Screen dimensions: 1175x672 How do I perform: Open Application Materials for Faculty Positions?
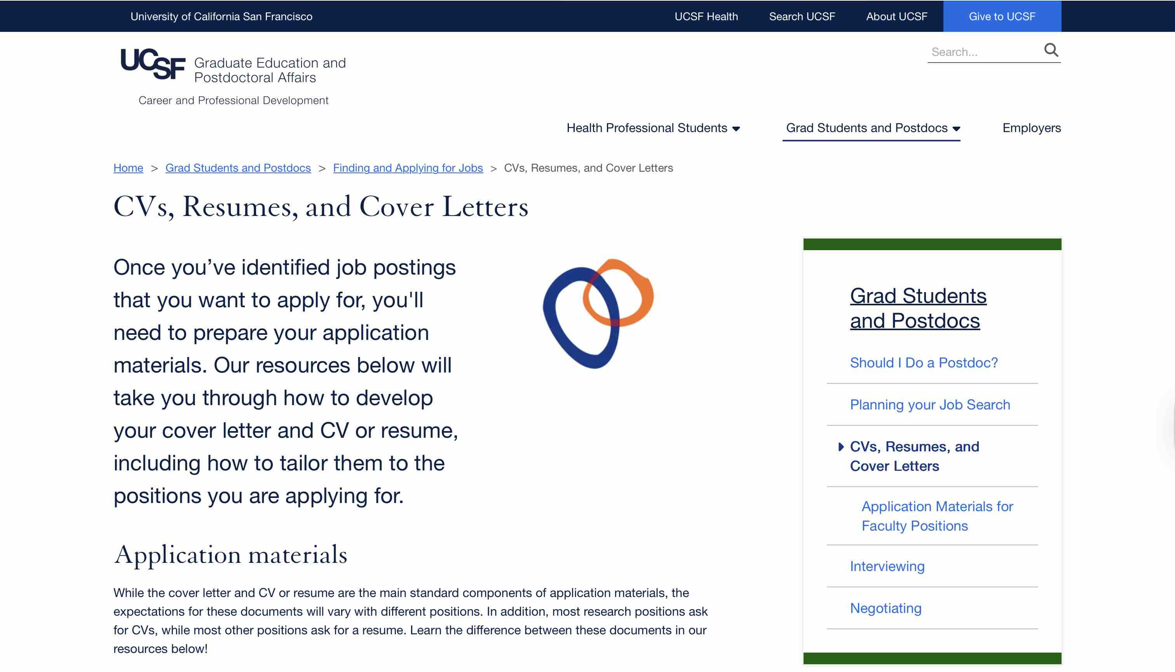937,516
